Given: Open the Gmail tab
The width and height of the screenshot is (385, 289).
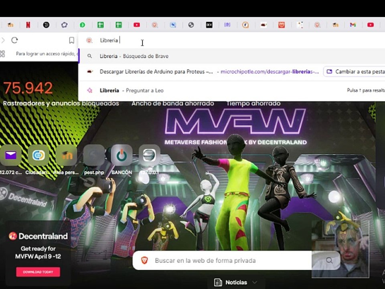Looking at the screenshot, I should coord(353,25).
